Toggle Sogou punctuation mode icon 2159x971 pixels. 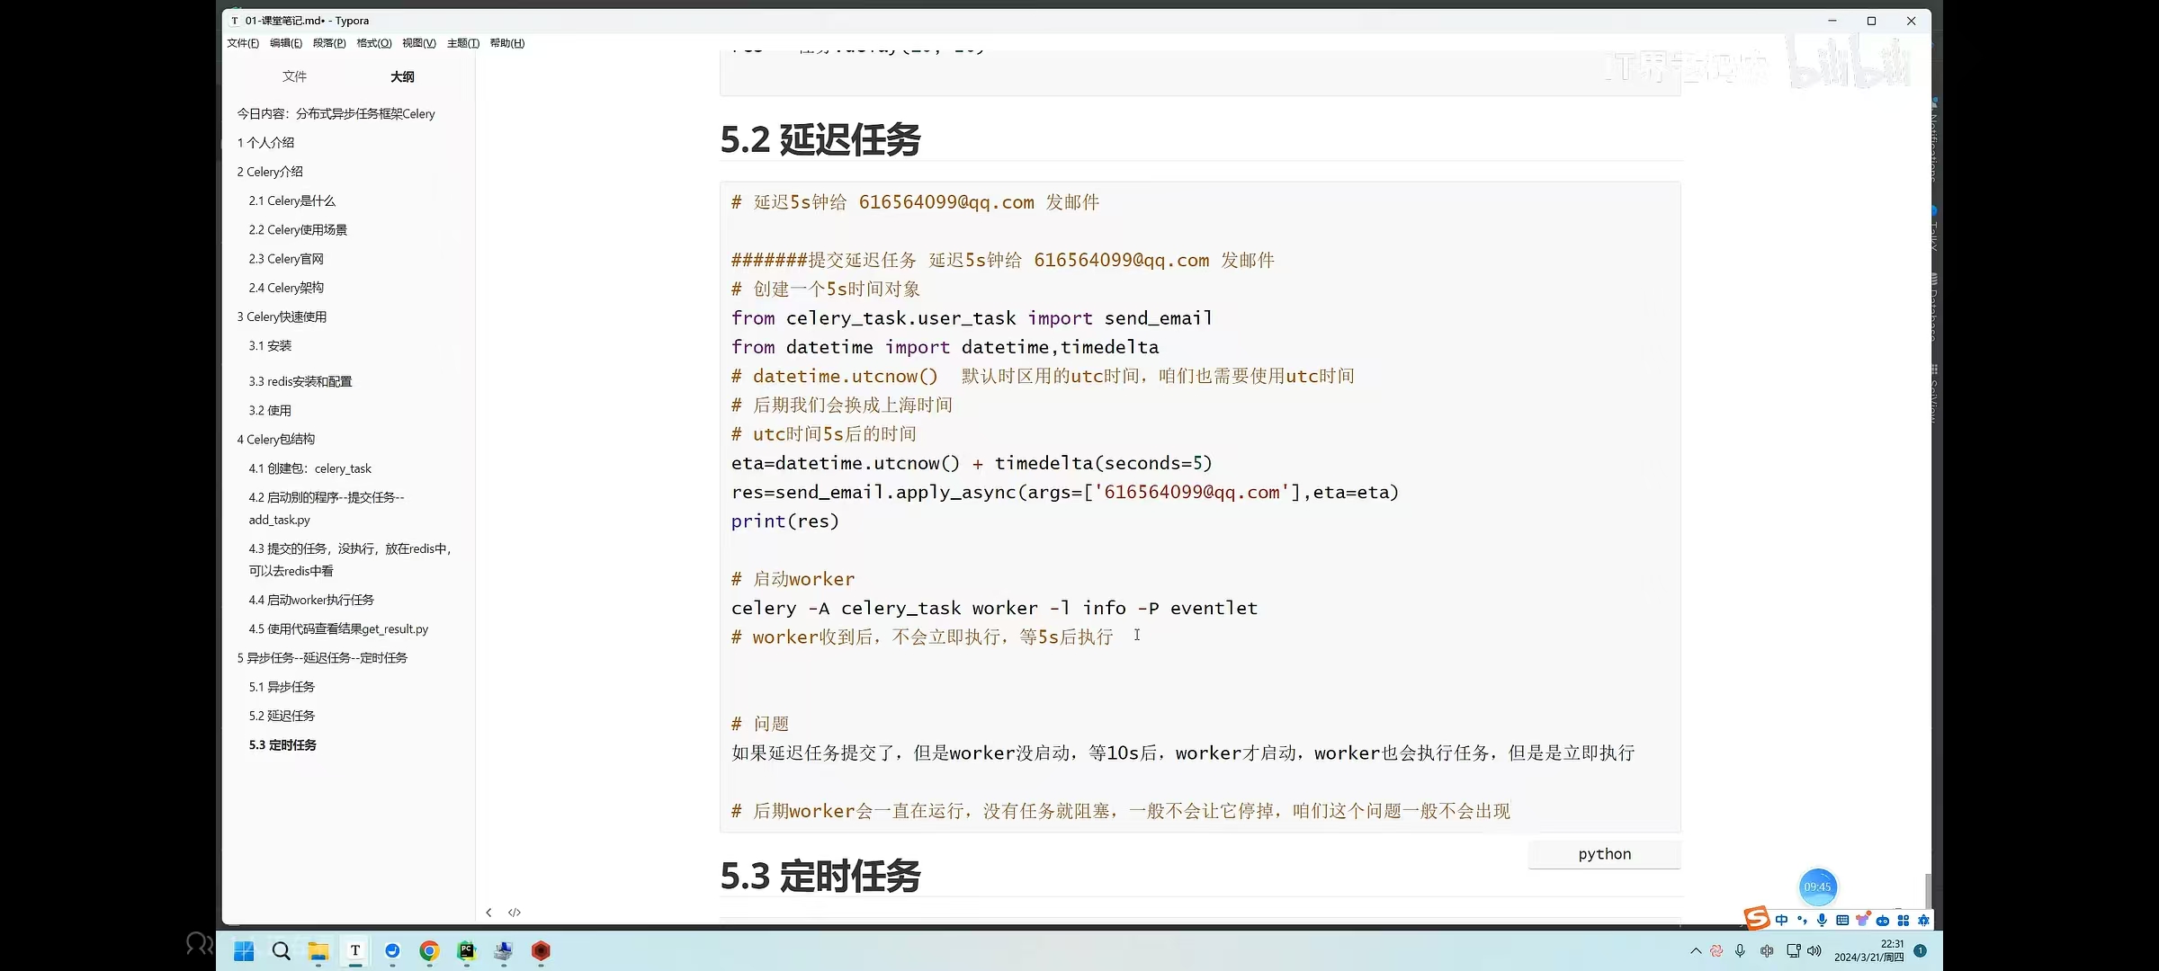(1802, 920)
